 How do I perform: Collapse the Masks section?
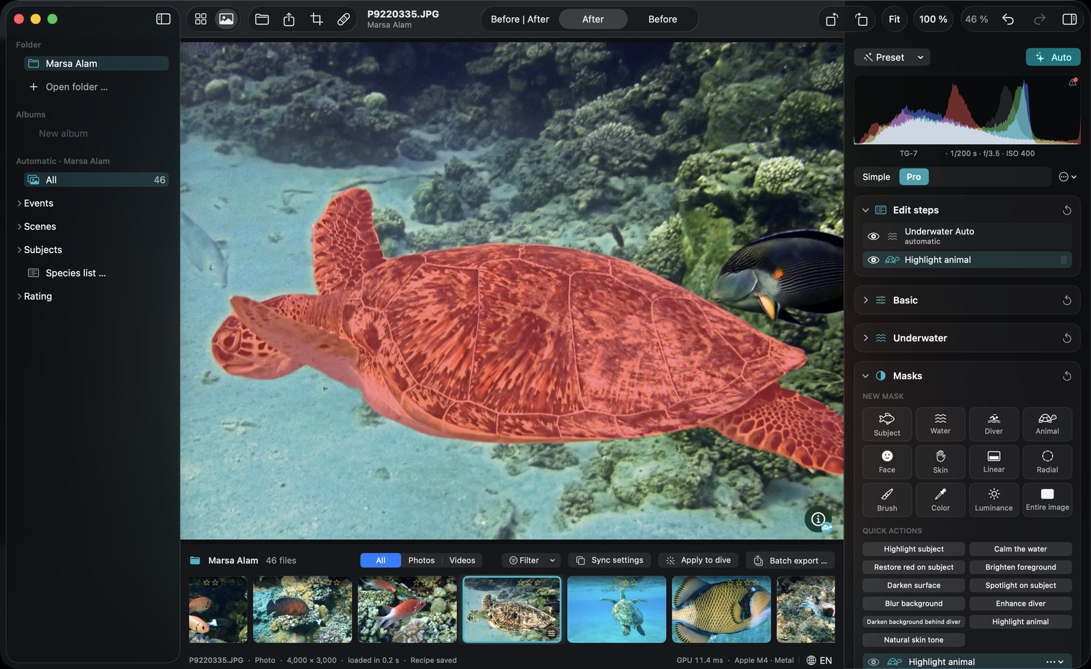[x=865, y=376]
